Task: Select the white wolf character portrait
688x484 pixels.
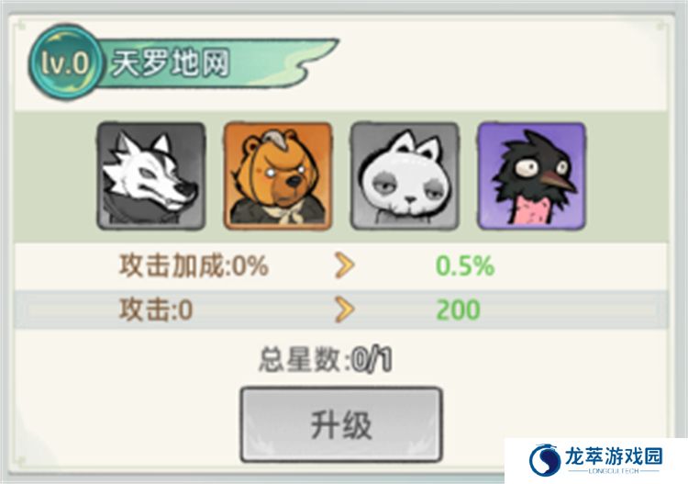Action: [151, 176]
